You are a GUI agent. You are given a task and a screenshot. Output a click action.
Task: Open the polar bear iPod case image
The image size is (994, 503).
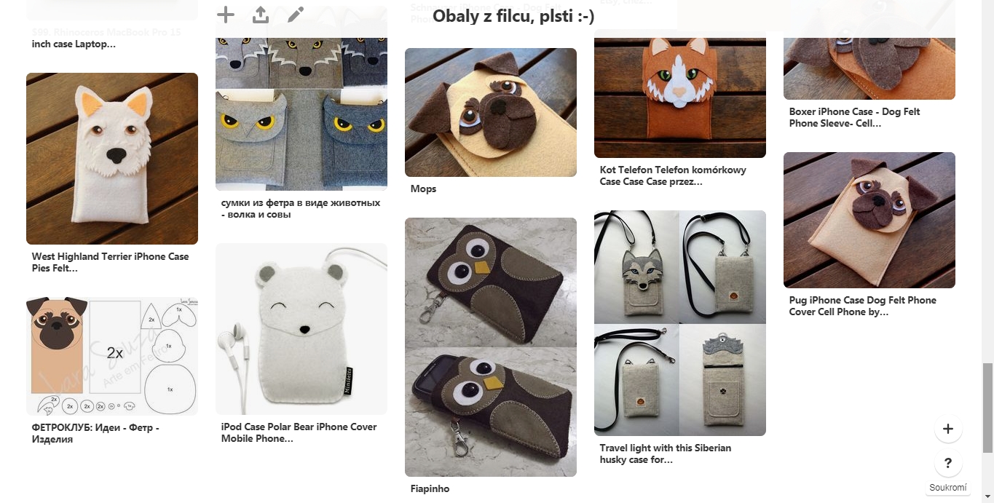pos(301,329)
